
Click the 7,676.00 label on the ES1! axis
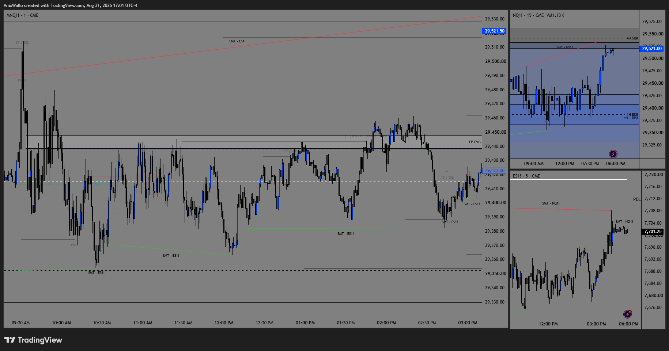(x=653, y=308)
